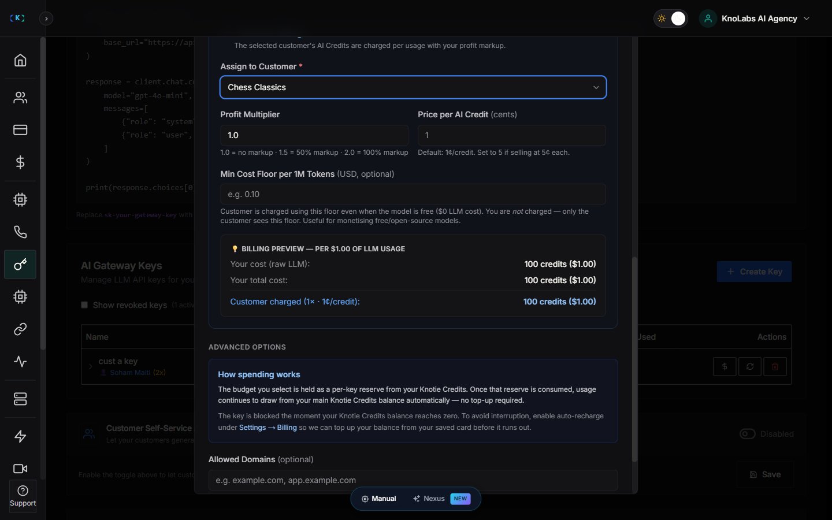Open the server stack icon in sidebar
The width and height of the screenshot is (832, 520).
(20, 399)
